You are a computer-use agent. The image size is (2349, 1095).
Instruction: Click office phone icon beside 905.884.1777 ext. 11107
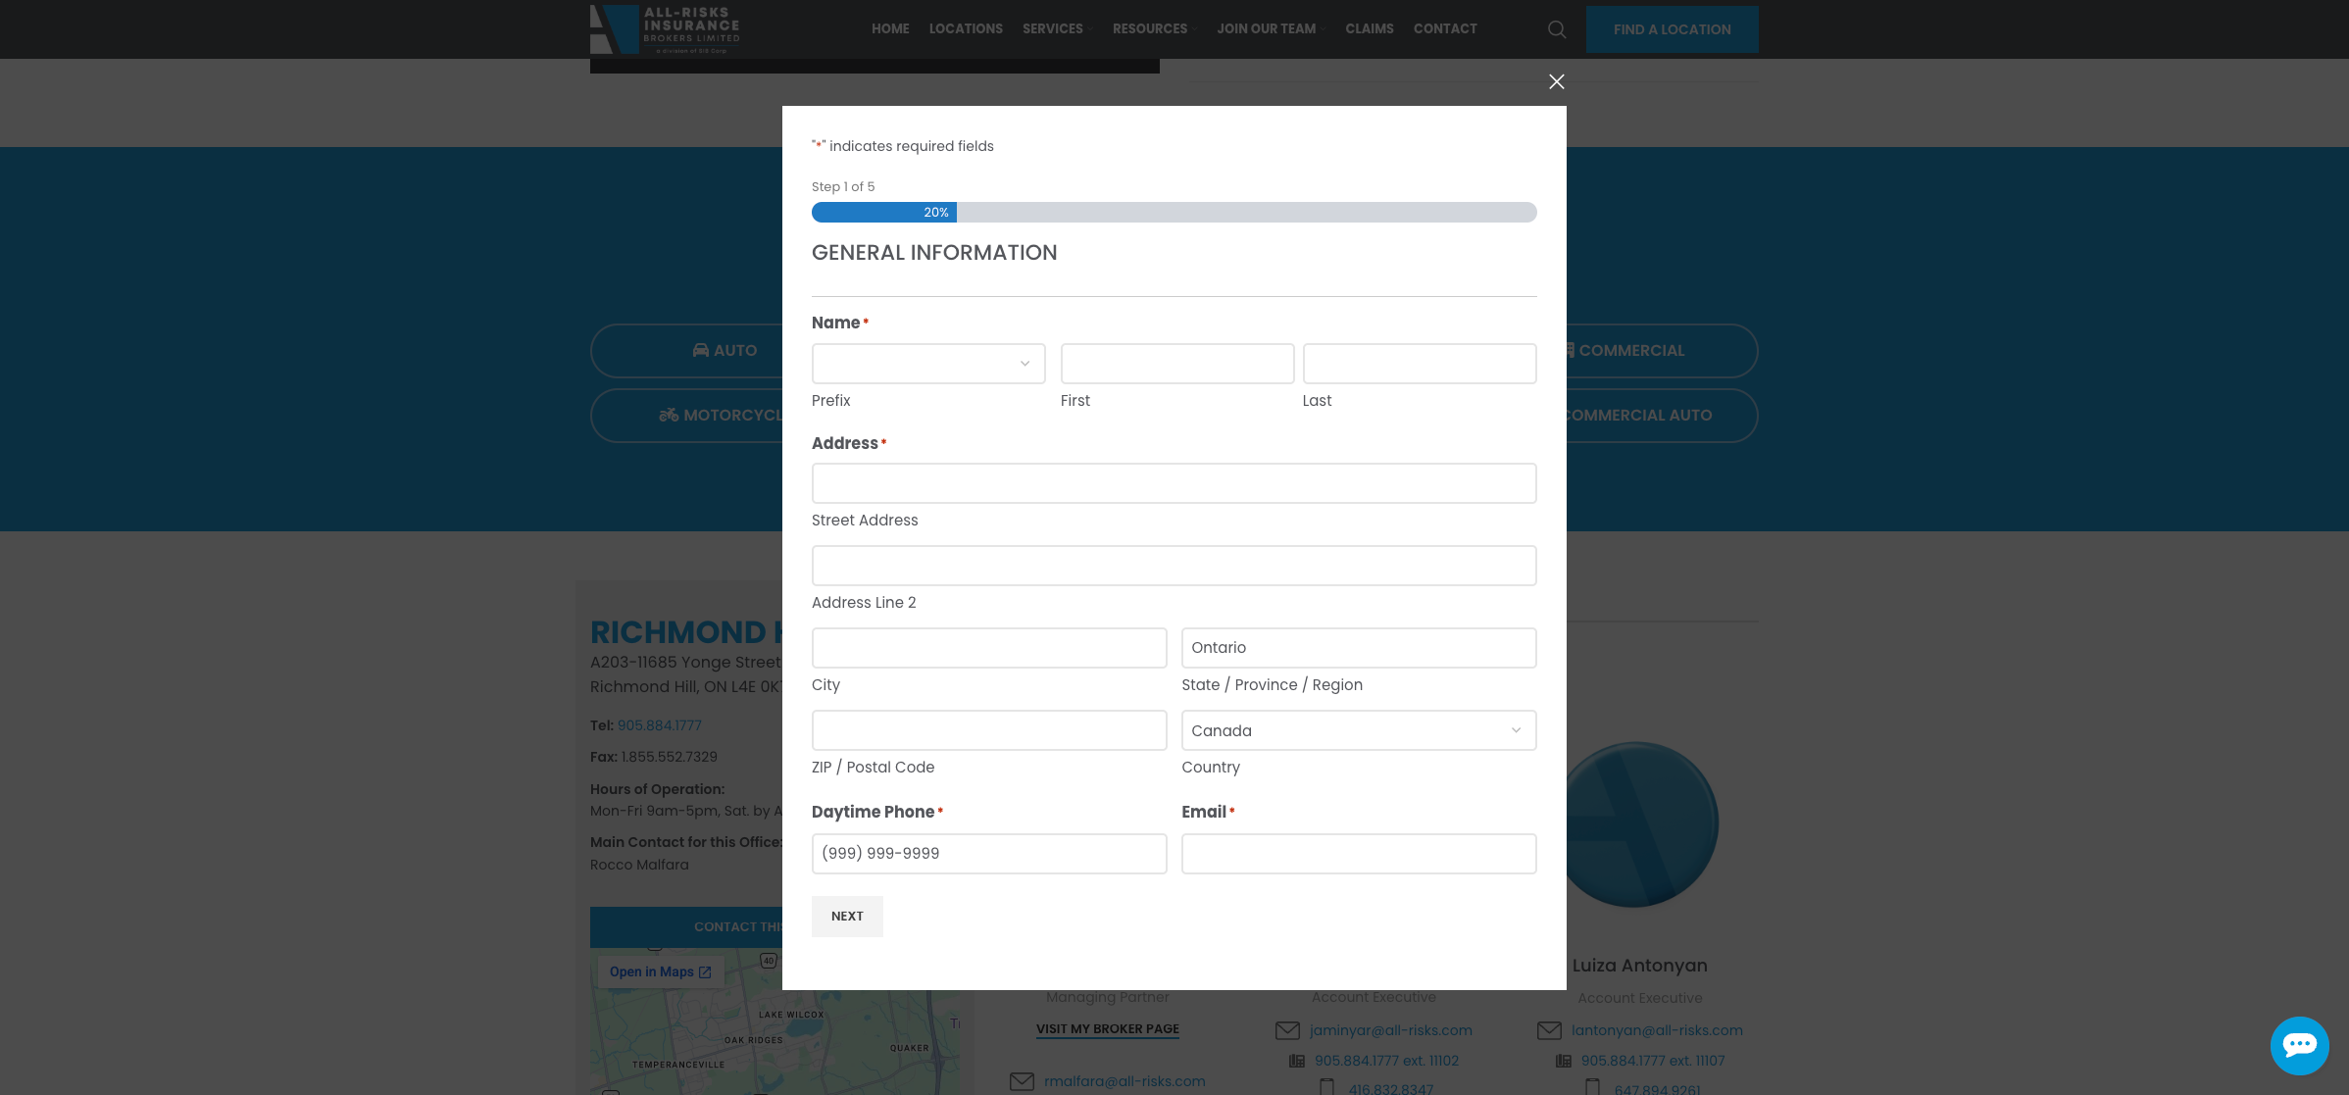coord(1564,1061)
